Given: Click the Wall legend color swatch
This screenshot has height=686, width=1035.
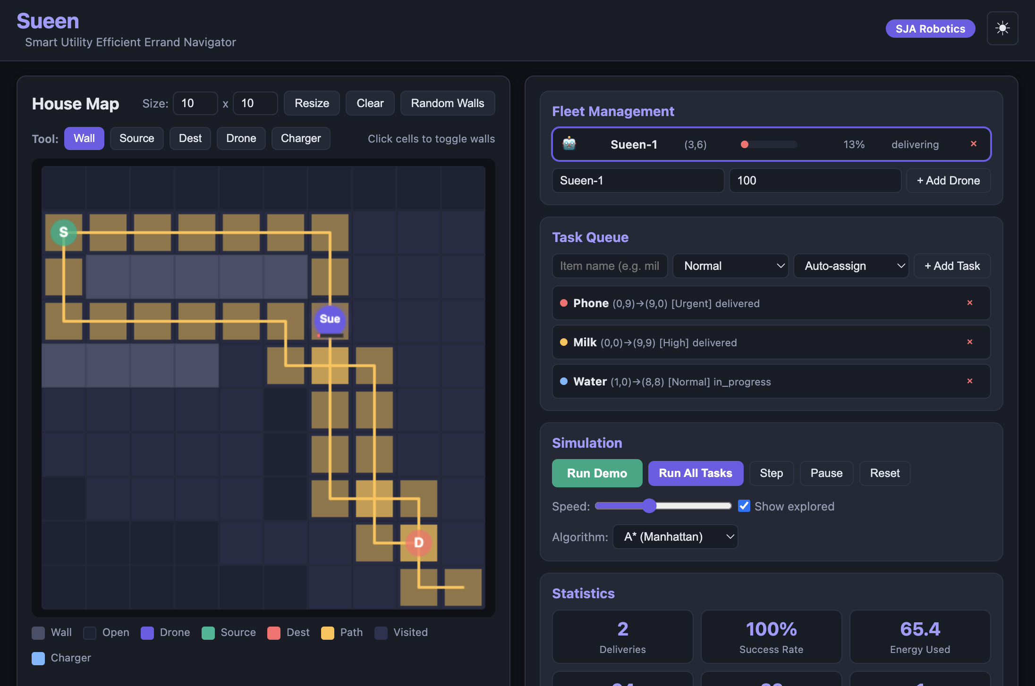Looking at the screenshot, I should pyautogui.click(x=38, y=633).
